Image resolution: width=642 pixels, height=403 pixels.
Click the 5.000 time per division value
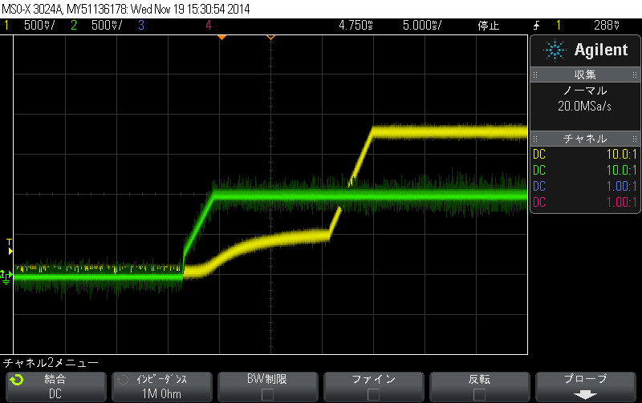coord(422,26)
